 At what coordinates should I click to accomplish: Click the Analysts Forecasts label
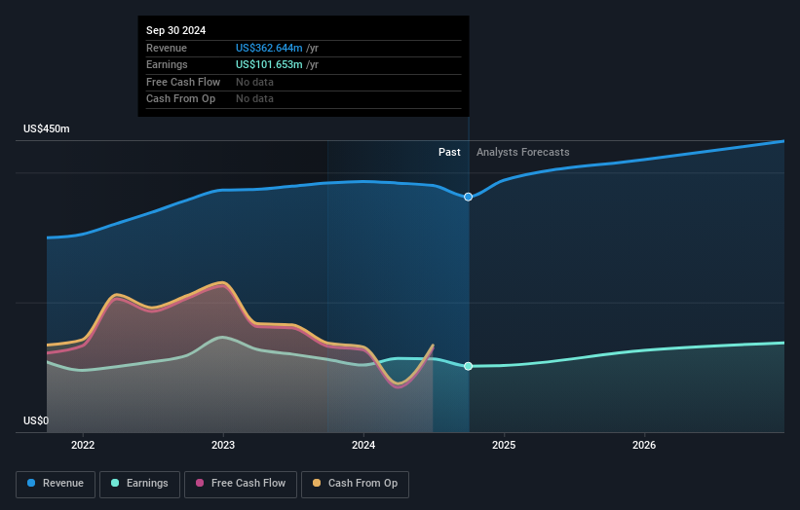(x=523, y=152)
